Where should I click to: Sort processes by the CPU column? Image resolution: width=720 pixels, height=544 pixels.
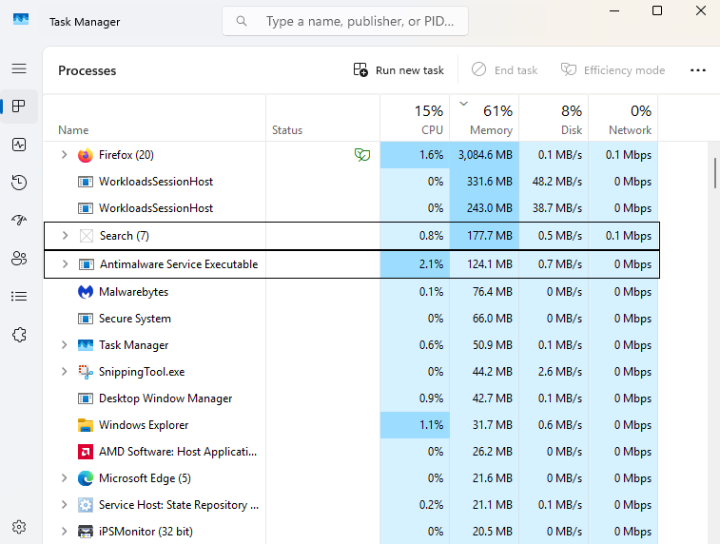point(415,120)
